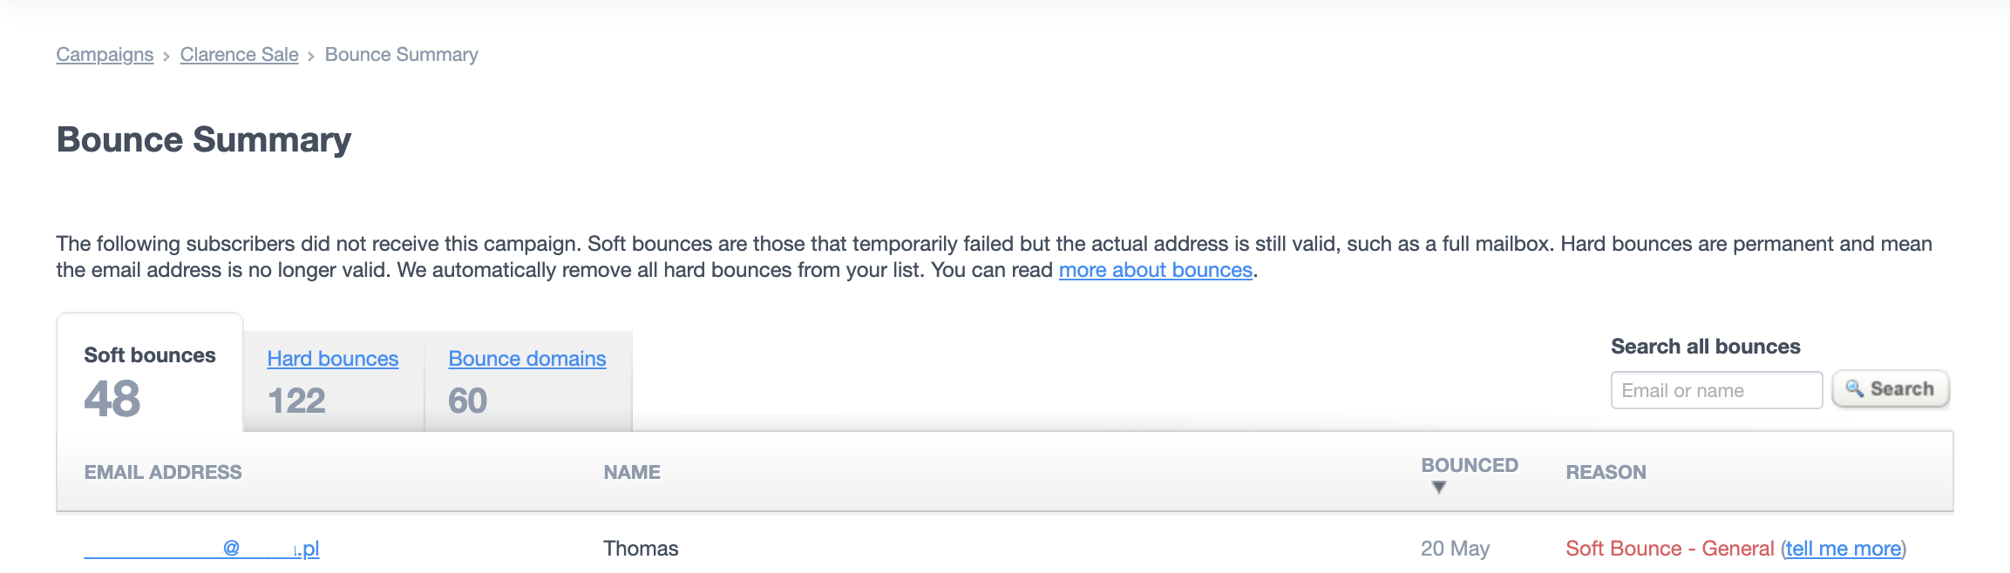Screen dimensions: 2010x573
Task: Open the Bounce domains tab
Action: (x=526, y=359)
